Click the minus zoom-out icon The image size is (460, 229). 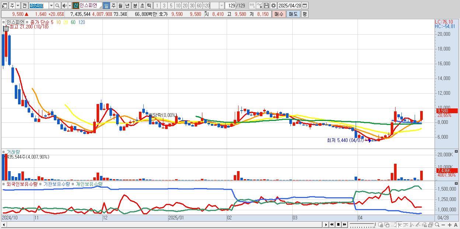click(443, 225)
